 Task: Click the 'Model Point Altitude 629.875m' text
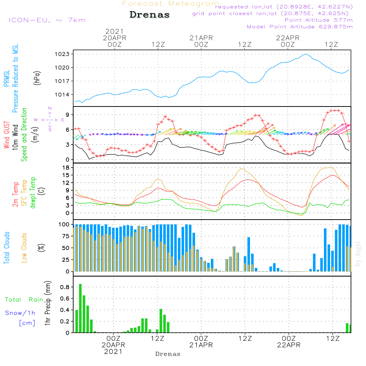[x=300, y=27]
